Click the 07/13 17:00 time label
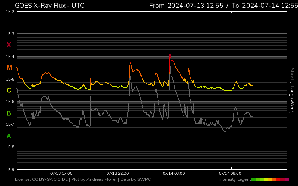Viewport: 298px width, 186px height. pos(61,173)
